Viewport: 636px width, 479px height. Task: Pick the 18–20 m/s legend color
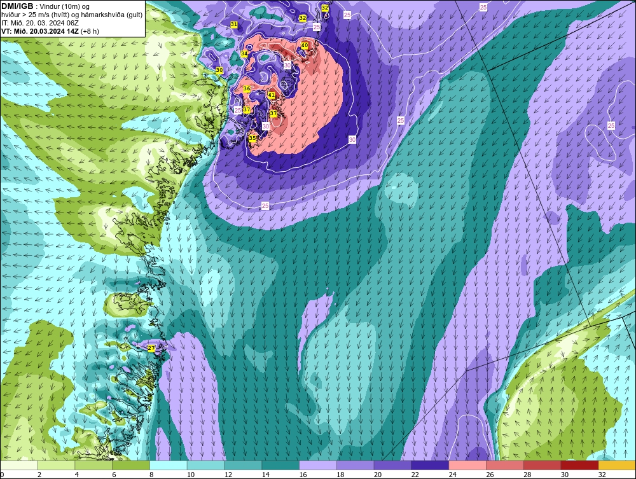(x=356, y=465)
